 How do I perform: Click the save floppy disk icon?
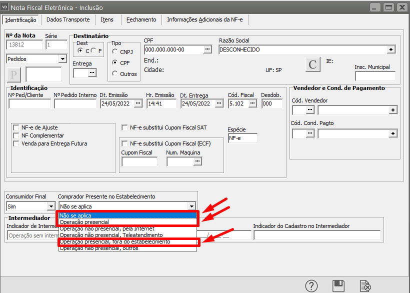(x=338, y=286)
